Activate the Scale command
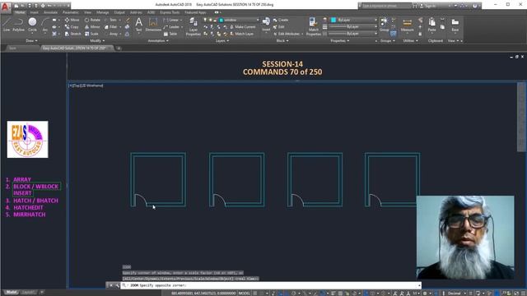 pos(91,34)
